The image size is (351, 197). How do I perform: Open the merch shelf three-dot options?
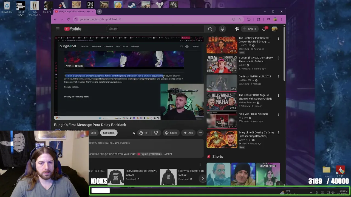pyautogui.click(x=200, y=164)
